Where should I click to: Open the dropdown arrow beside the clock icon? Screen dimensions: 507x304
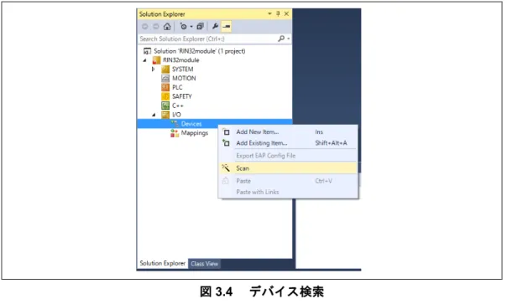(x=191, y=27)
